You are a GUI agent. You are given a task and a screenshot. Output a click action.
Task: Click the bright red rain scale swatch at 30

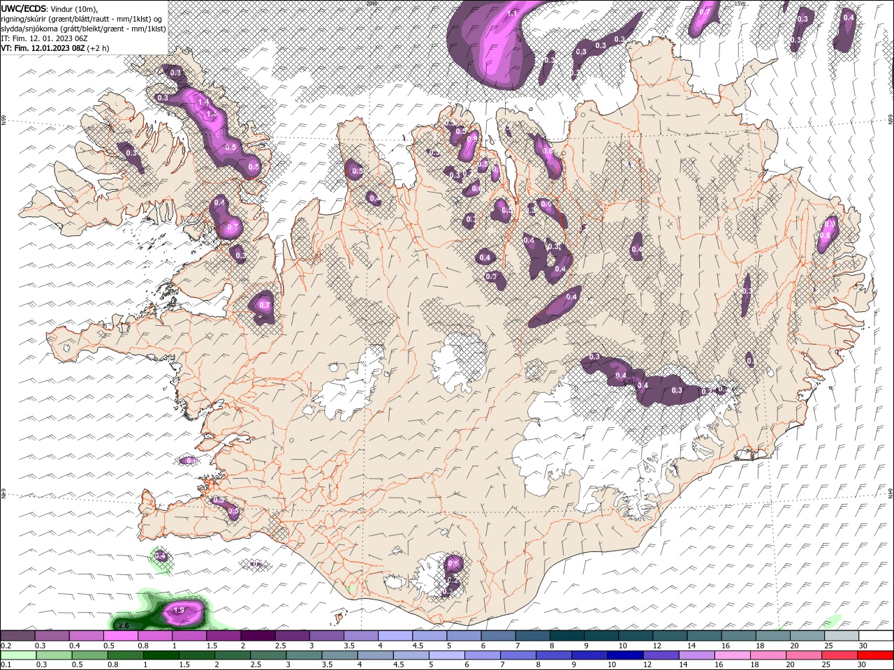[x=875, y=655]
